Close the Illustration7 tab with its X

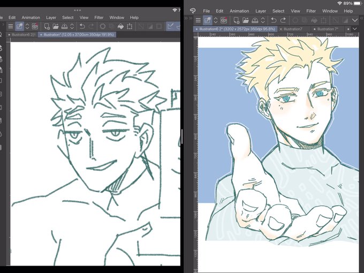point(281,29)
